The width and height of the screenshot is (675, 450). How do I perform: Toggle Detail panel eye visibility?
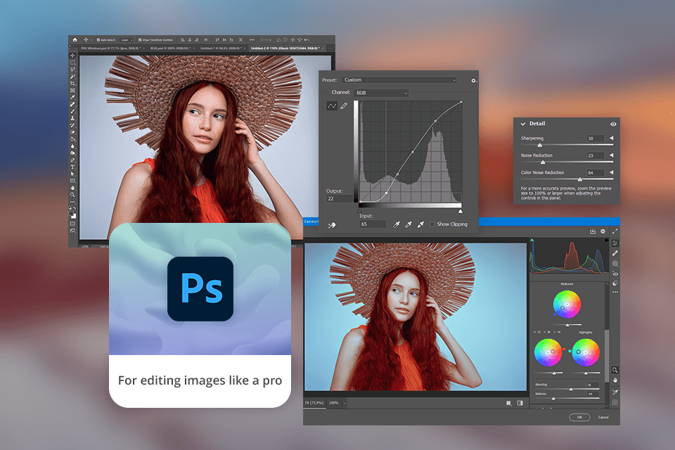pos(613,124)
